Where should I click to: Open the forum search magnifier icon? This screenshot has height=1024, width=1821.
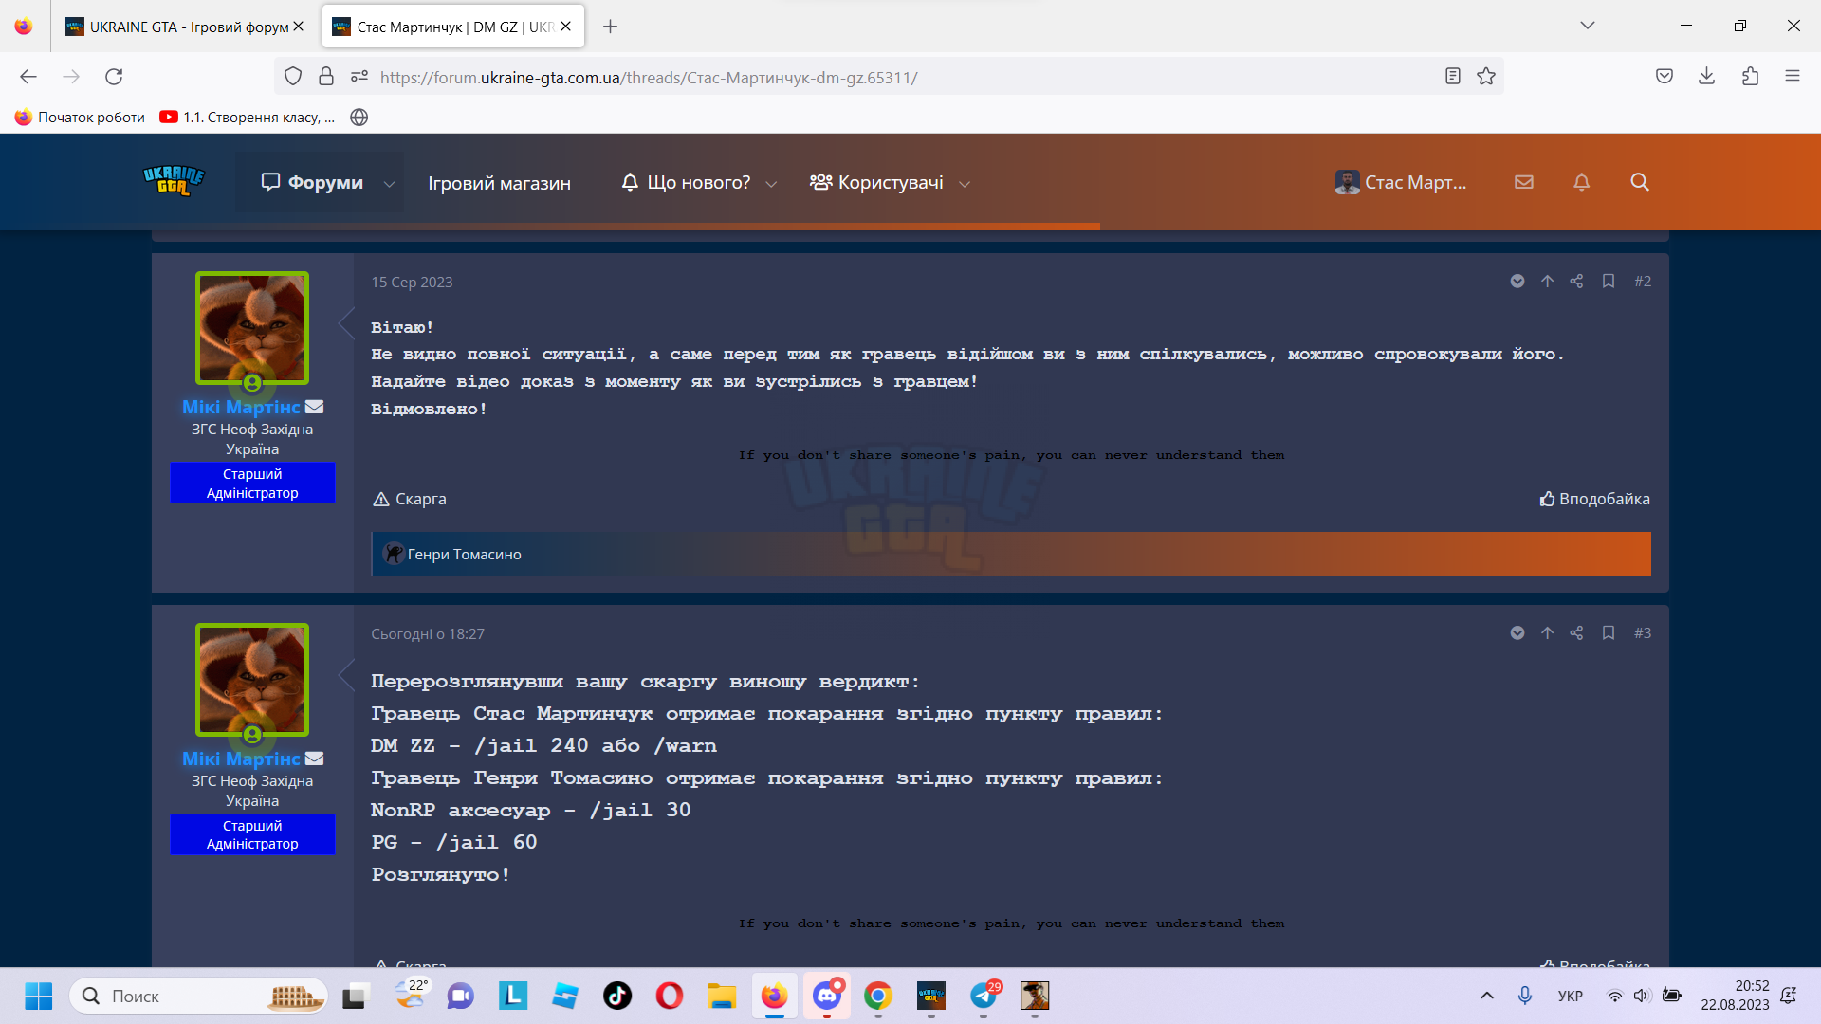coord(1640,182)
